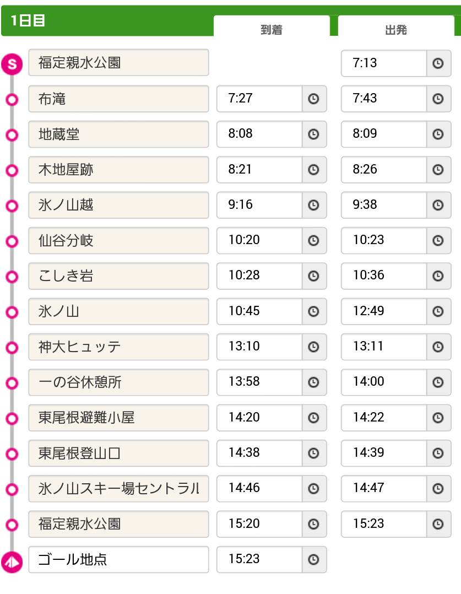Open clock picker for 神大ヒュッテ 13:10 arrival

[x=313, y=347]
